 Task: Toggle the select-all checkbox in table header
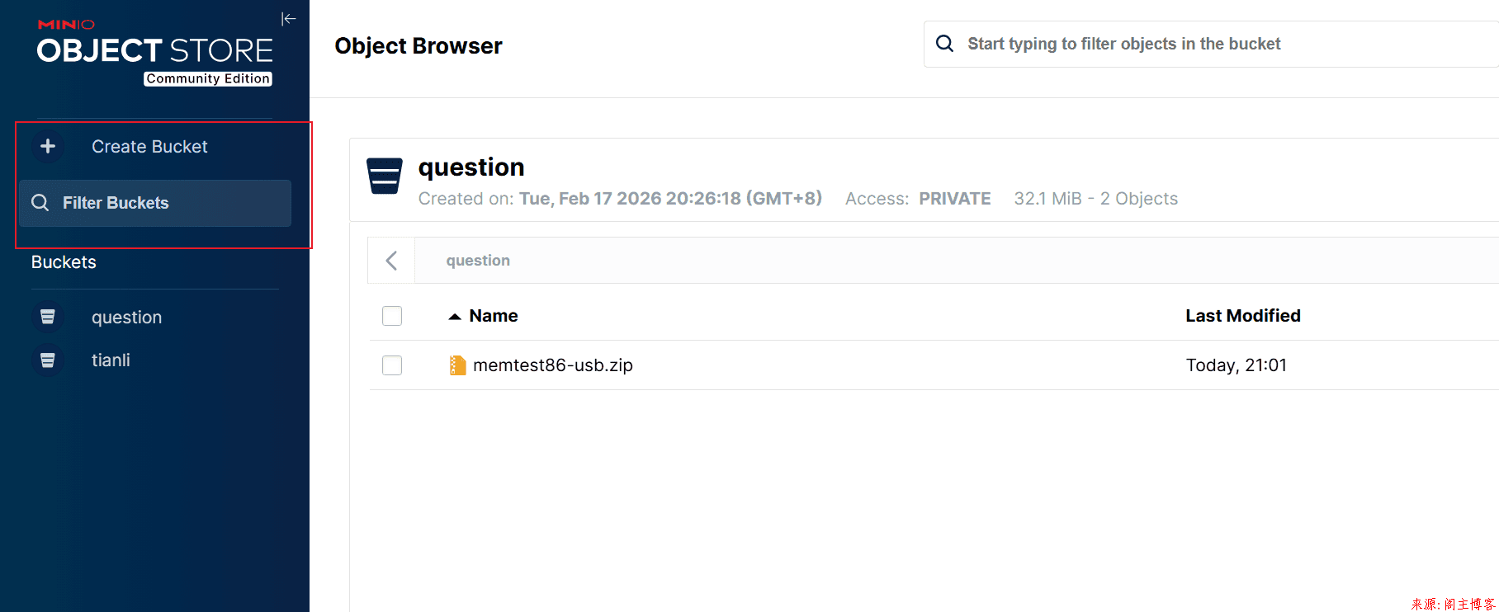pos(392,316)
